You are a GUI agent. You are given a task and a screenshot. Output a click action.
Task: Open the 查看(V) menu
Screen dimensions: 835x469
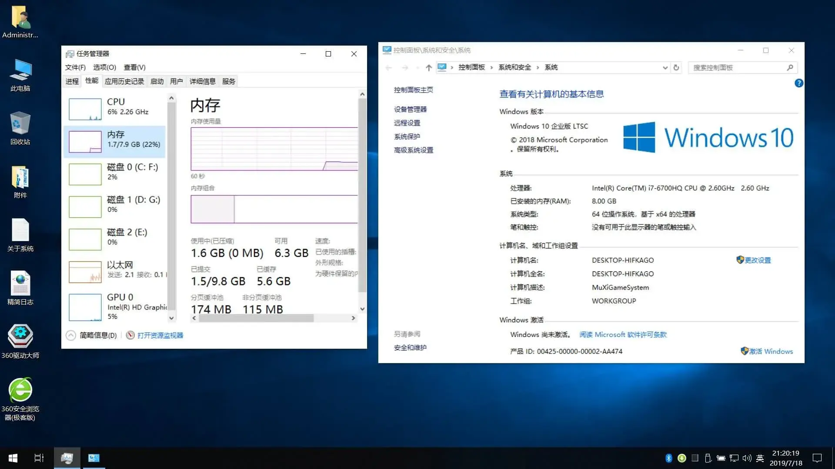(x=134, y=67)
